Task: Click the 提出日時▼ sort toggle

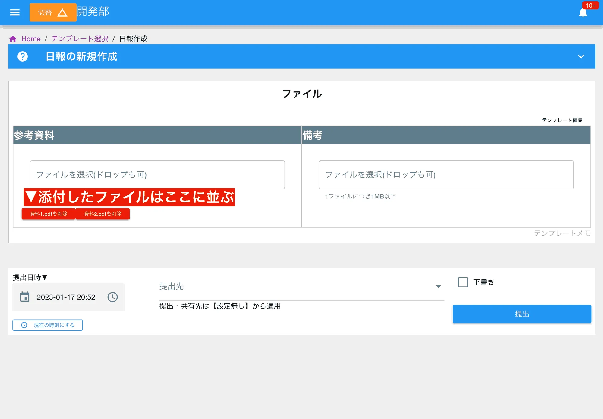Action: pyautogui.click(x=29, y=277)
